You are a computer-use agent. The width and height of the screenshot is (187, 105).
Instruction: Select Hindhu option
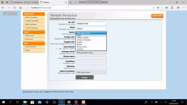(x=91, y=42)
